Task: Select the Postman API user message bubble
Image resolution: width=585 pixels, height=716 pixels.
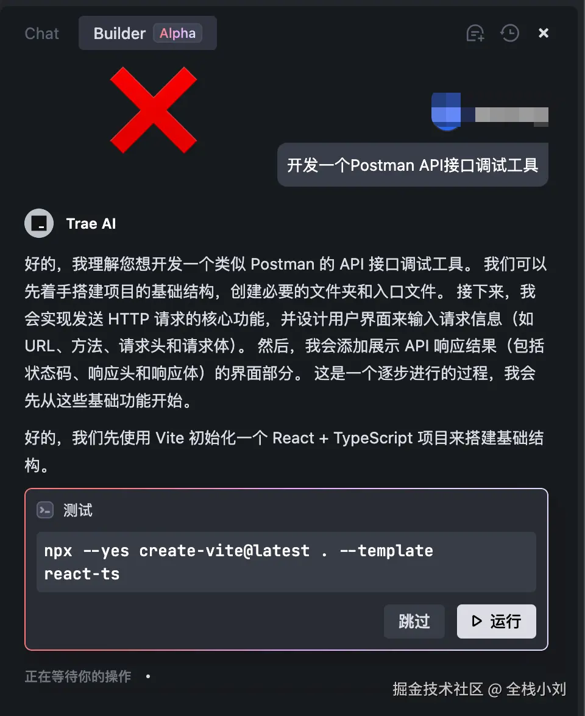Action: 413,165
